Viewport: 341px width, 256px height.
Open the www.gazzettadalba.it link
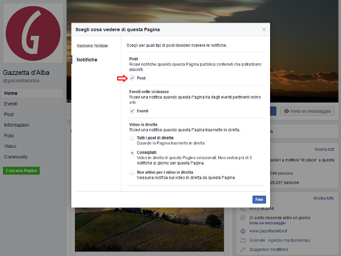[x=269, y=231]
